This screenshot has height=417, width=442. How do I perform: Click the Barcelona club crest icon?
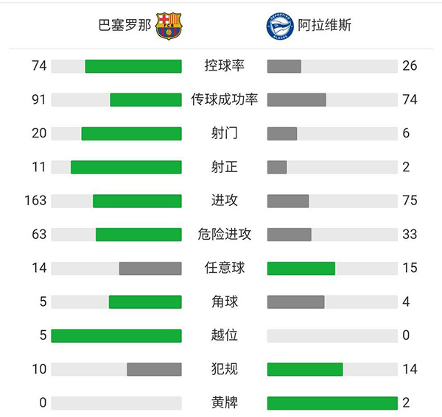(x=169, y=26)
